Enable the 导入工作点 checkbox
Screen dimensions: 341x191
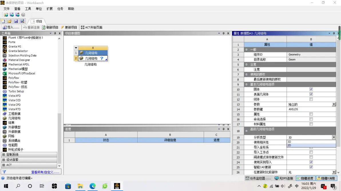pyautogui.click(x=311, y=152)
